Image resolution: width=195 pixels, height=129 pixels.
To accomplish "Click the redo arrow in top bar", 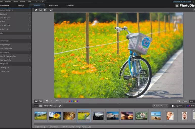I will (40, 2).
